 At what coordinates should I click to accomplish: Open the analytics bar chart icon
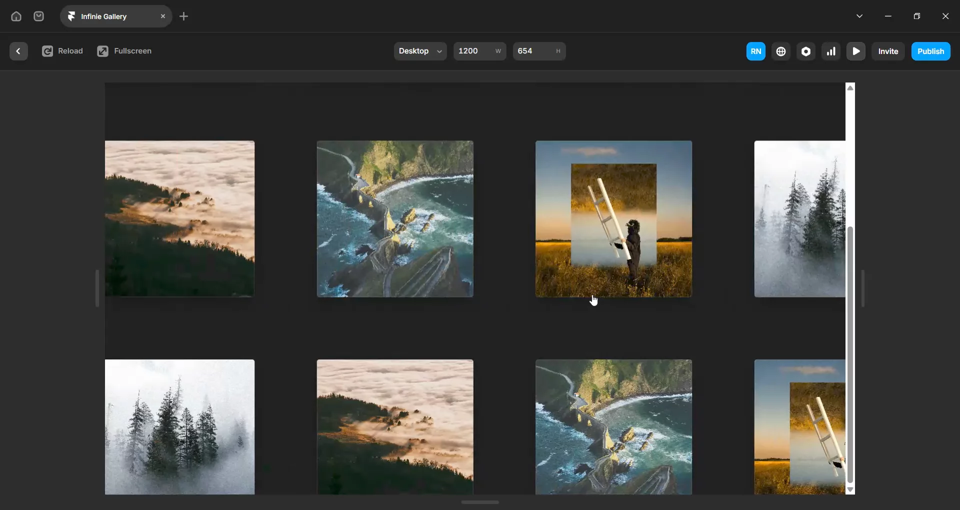pyautogui.click(x=831, y=51)
